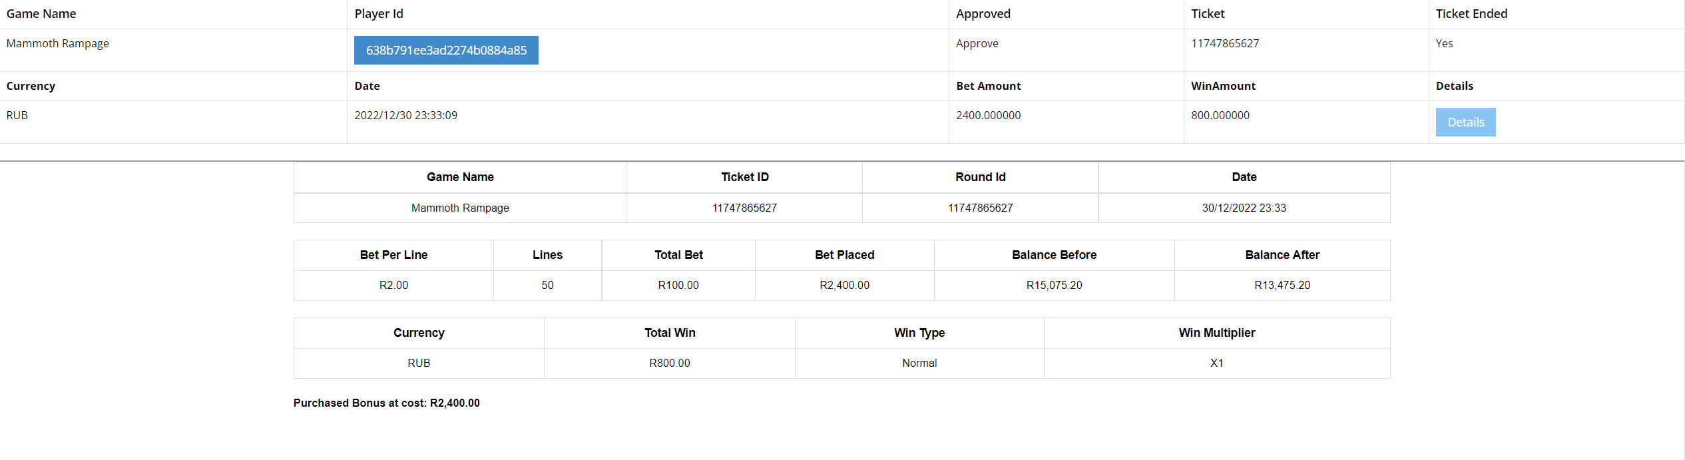Click the date 2022/12/30 23:33:09 cell
The image size is (1685, 460).
405,115
